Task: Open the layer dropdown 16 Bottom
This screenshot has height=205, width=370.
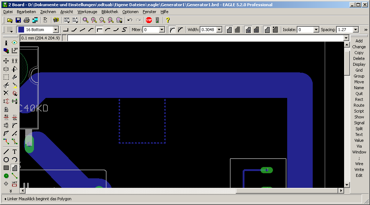Action: click(56, 30)
